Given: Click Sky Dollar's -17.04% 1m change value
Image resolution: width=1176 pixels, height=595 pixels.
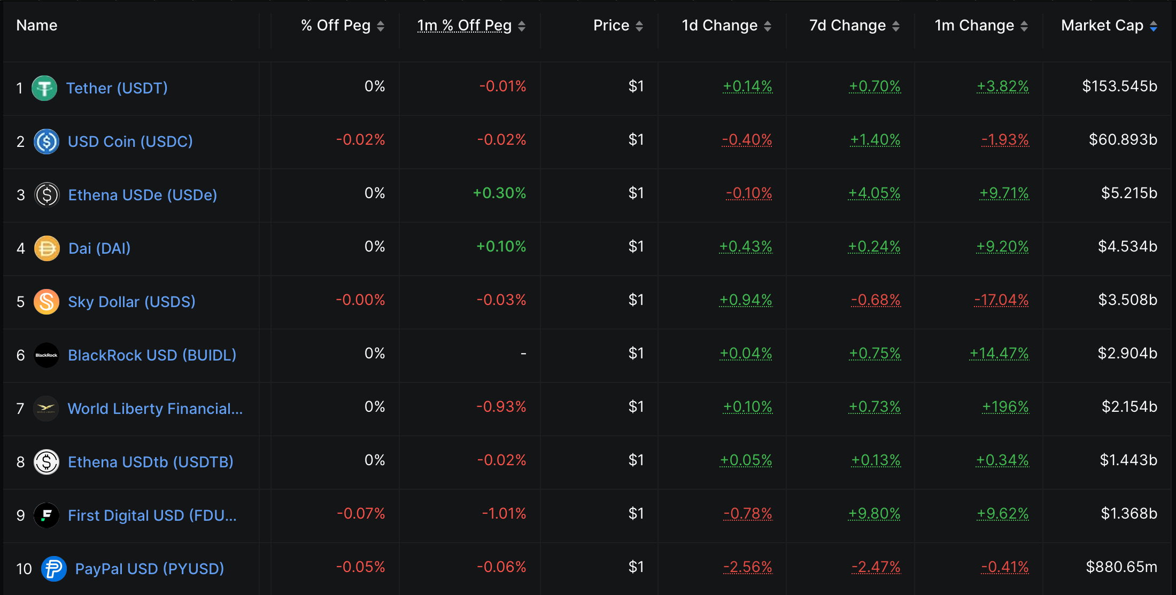Looking at the screenshot, I should point(1001,300).
